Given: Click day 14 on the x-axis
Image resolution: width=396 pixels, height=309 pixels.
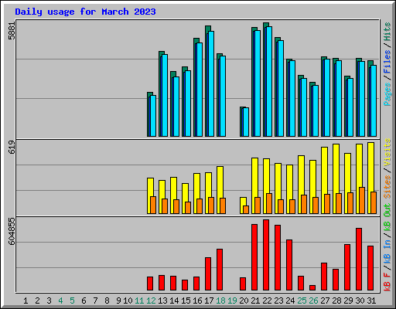Looking at the screenshot, I should tap(174, 301).
